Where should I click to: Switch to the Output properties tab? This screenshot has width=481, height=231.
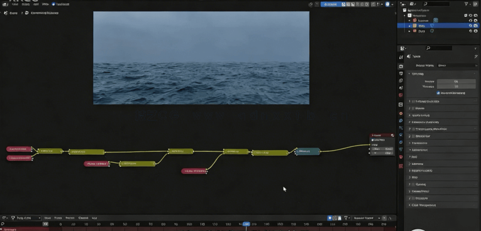tap(401, 73)
